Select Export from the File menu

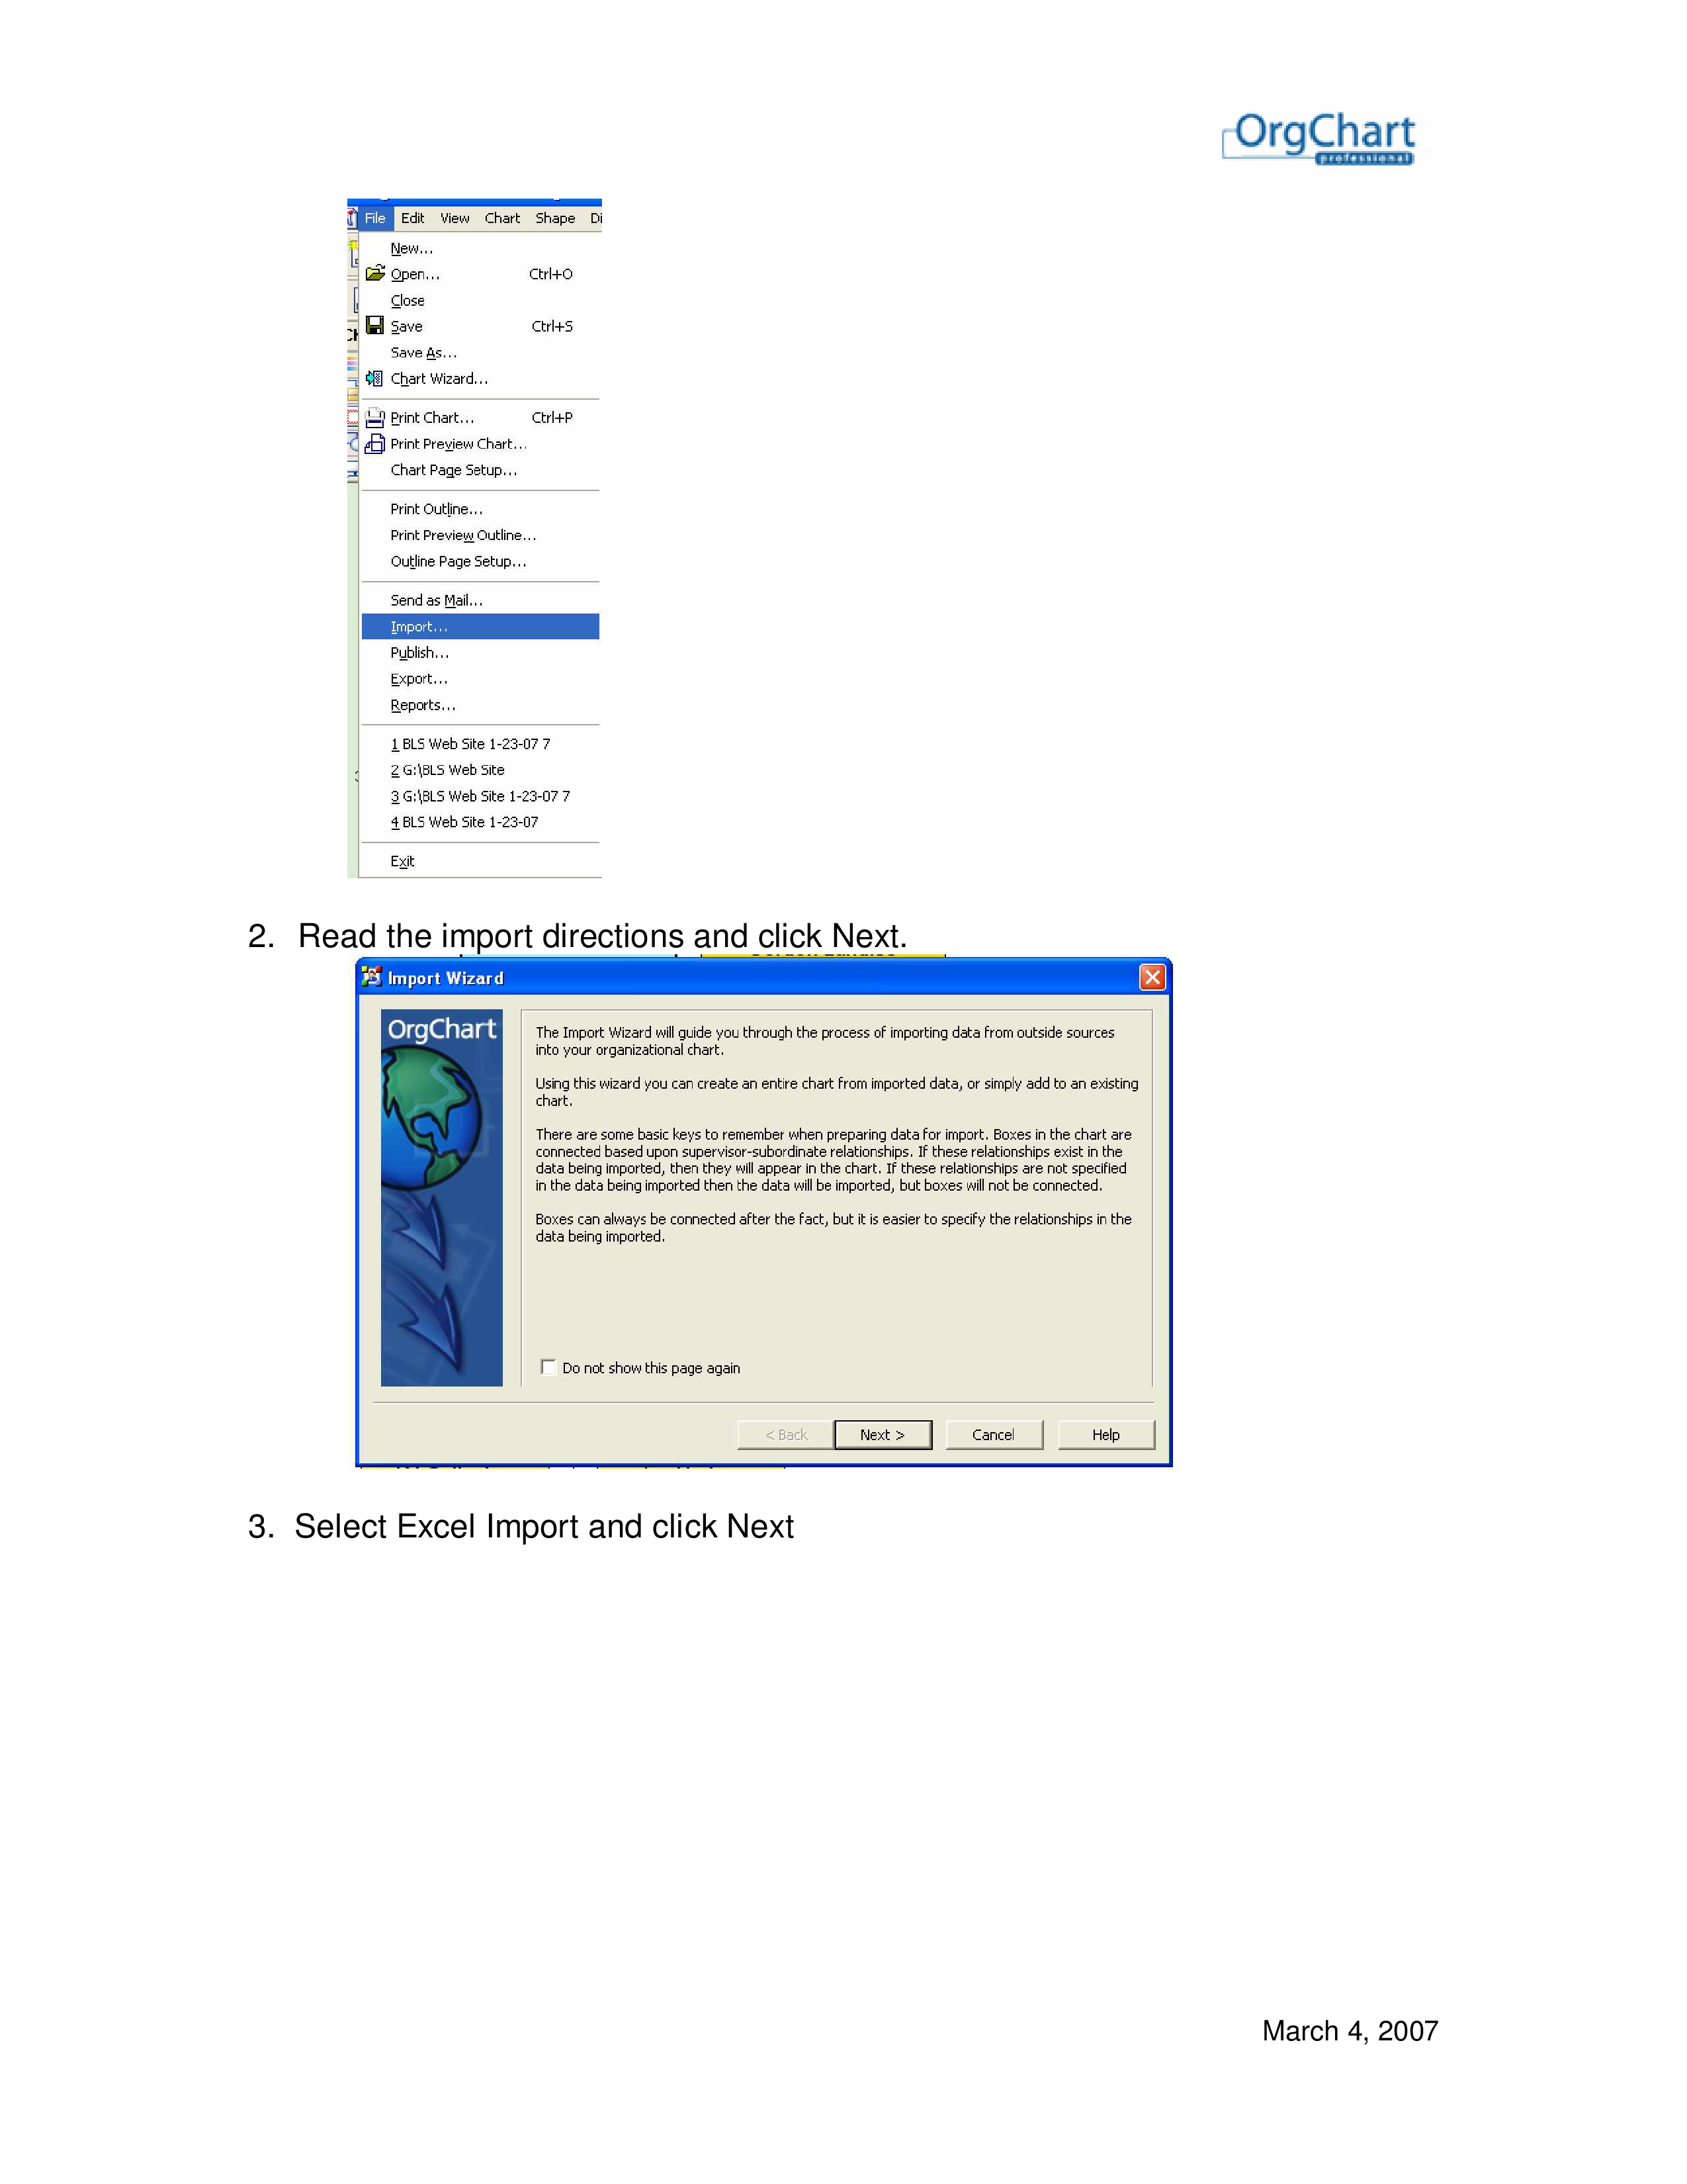[x=420, y=679]
